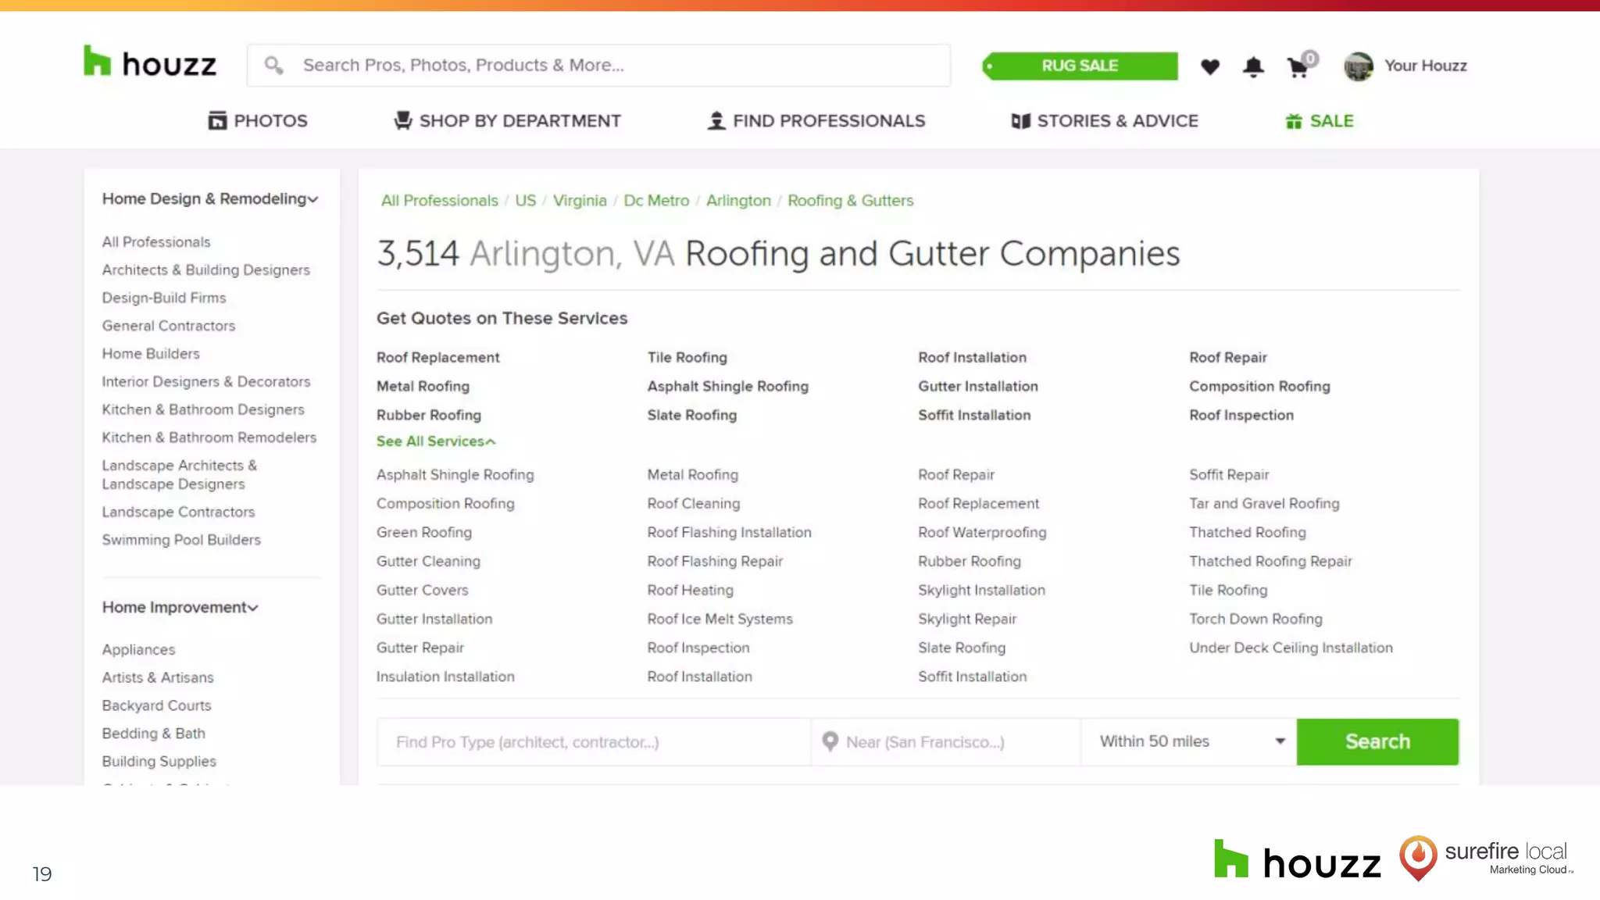Image resolution: width=1600 pixels, height=900 pixels.
Task: Click the green Search button
Action: (1377, 741)
